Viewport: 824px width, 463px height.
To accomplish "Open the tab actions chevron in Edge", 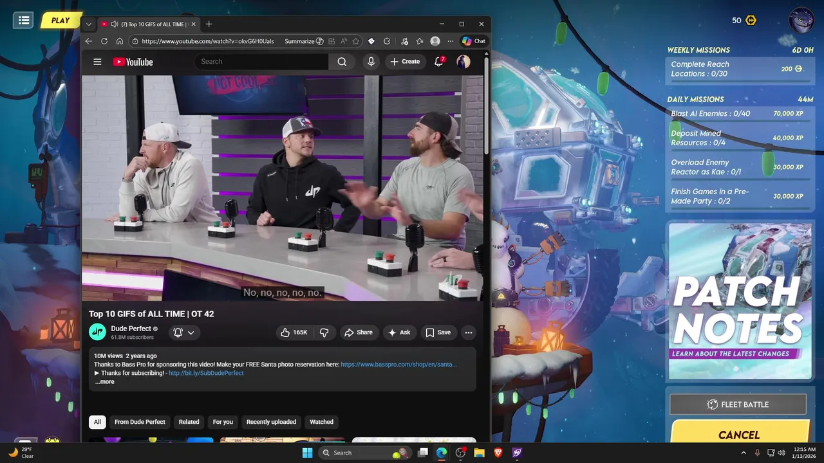I will tap(88, 24).
